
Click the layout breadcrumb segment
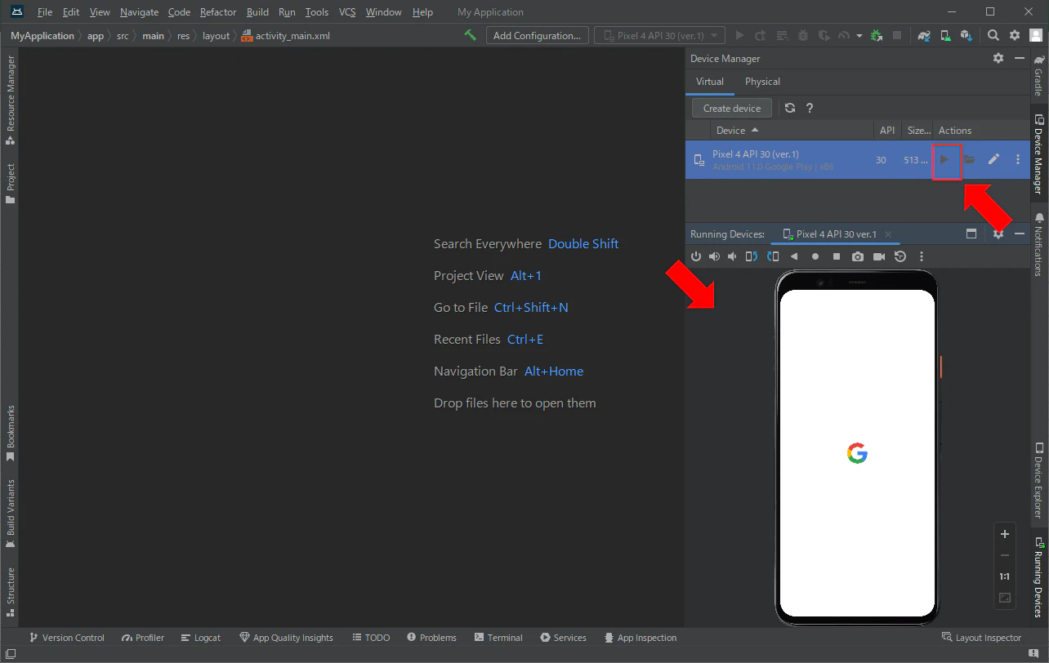(216, 36)
